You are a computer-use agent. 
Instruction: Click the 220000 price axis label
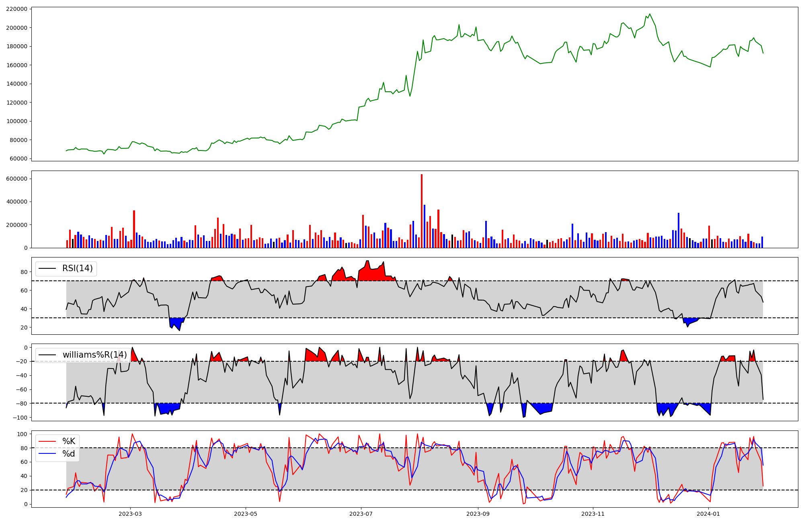point(17,9)
